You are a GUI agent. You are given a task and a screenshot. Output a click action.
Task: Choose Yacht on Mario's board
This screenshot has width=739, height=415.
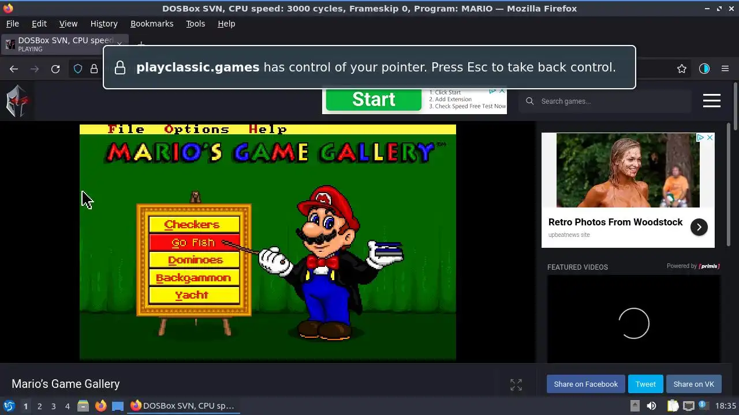click(x=194, y=295)
